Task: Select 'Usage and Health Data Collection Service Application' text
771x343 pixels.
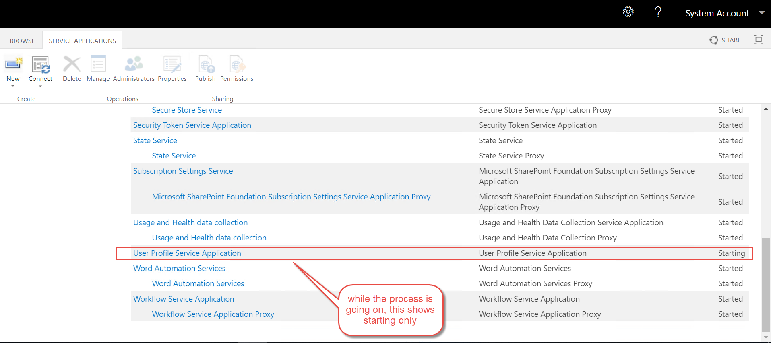Action: pos(571,222)
